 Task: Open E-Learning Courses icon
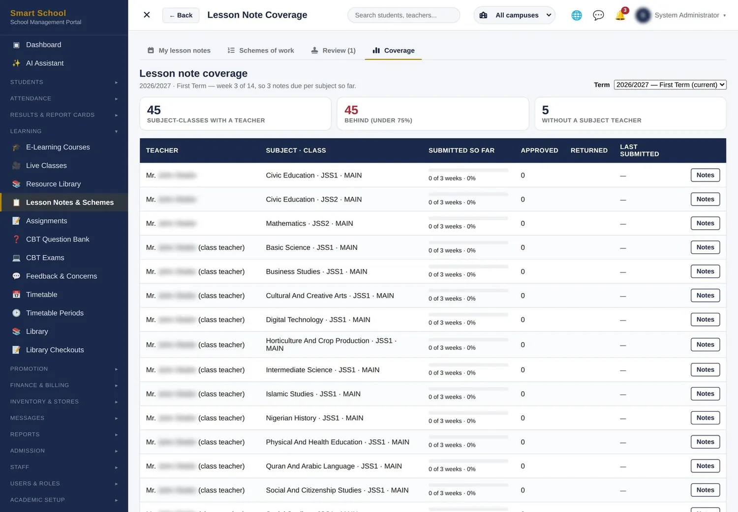pyautogui.click(x=16, y=147)
